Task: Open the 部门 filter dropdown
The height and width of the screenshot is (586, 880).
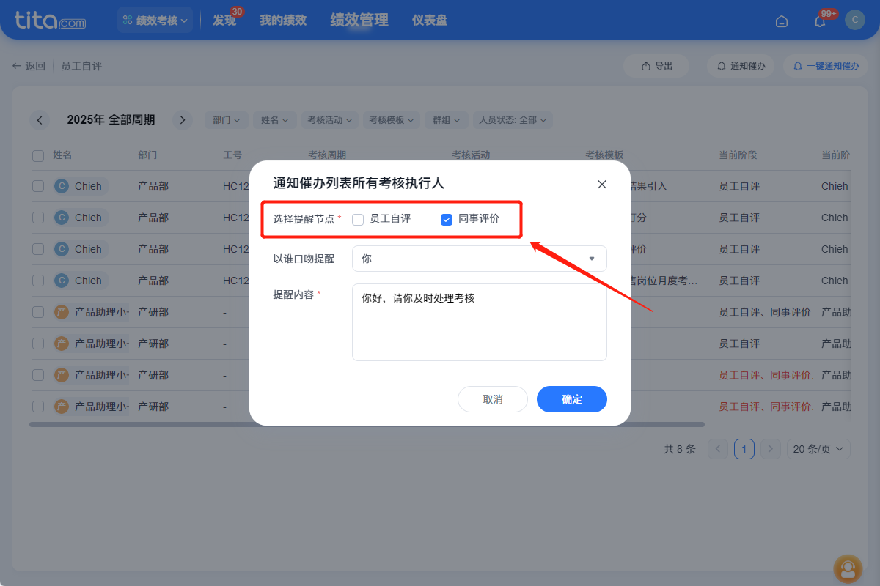Action: [x=226, y=119]
